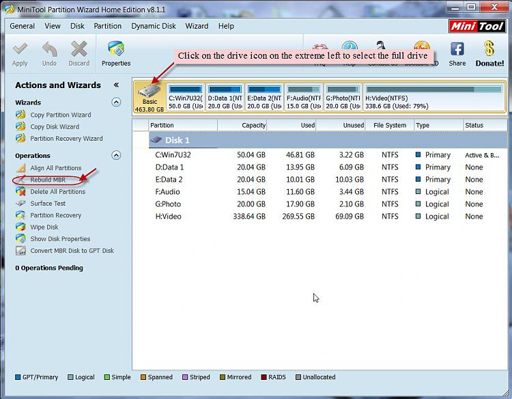Click Rebuild MBR operation

[48, 180]
